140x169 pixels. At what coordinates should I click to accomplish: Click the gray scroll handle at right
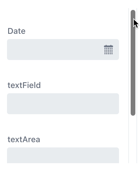(x=133, y=63)
